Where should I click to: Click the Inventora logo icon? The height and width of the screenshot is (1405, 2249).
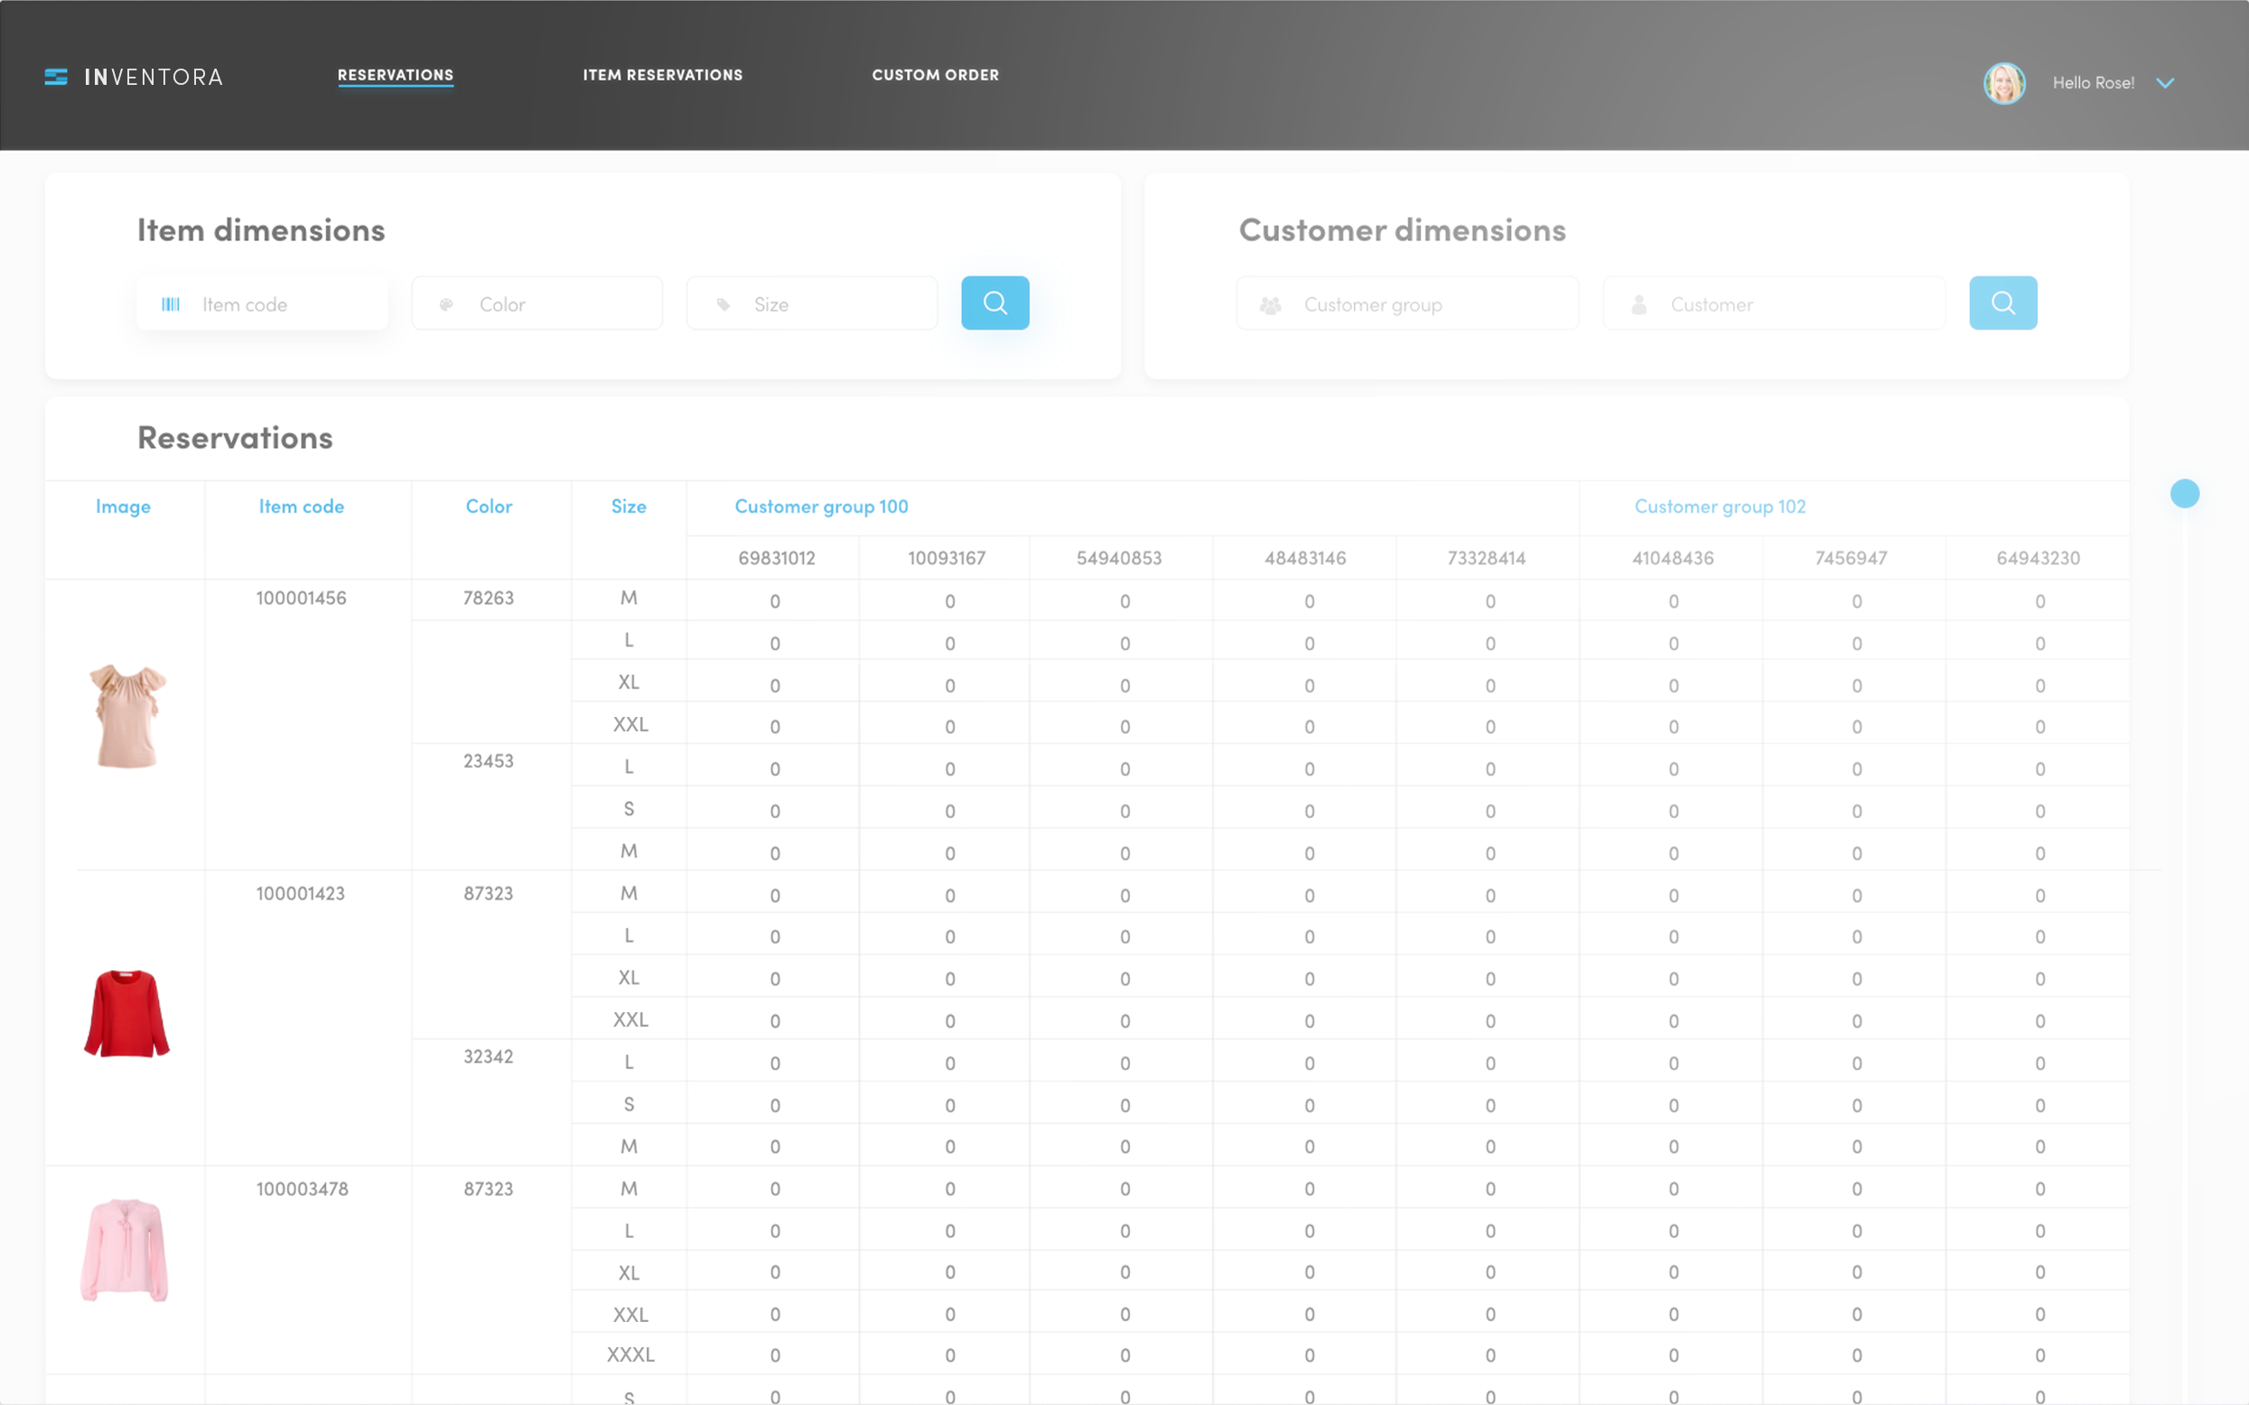point(56,77)
